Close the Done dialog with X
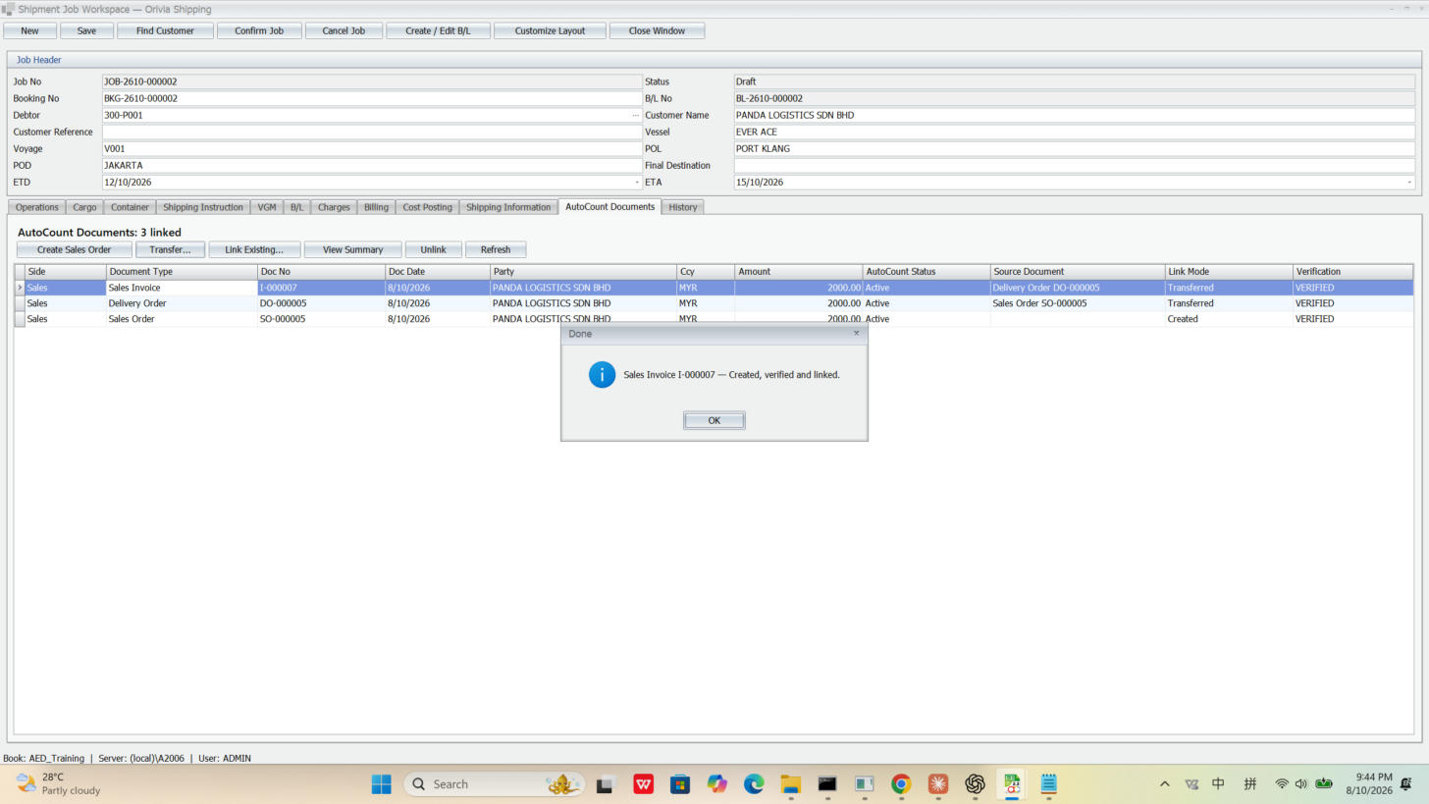The width and height of the screenshot is (1429, 804). [x=856, y=333]
